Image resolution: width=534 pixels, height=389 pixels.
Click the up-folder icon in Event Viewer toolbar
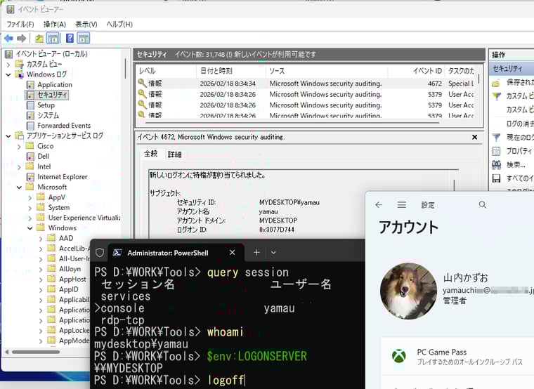[39, 39]
